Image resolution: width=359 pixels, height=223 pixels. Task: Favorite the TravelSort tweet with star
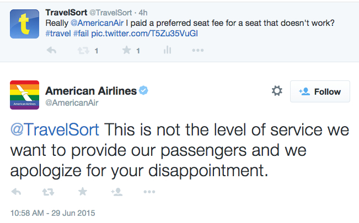click(126, 50)
